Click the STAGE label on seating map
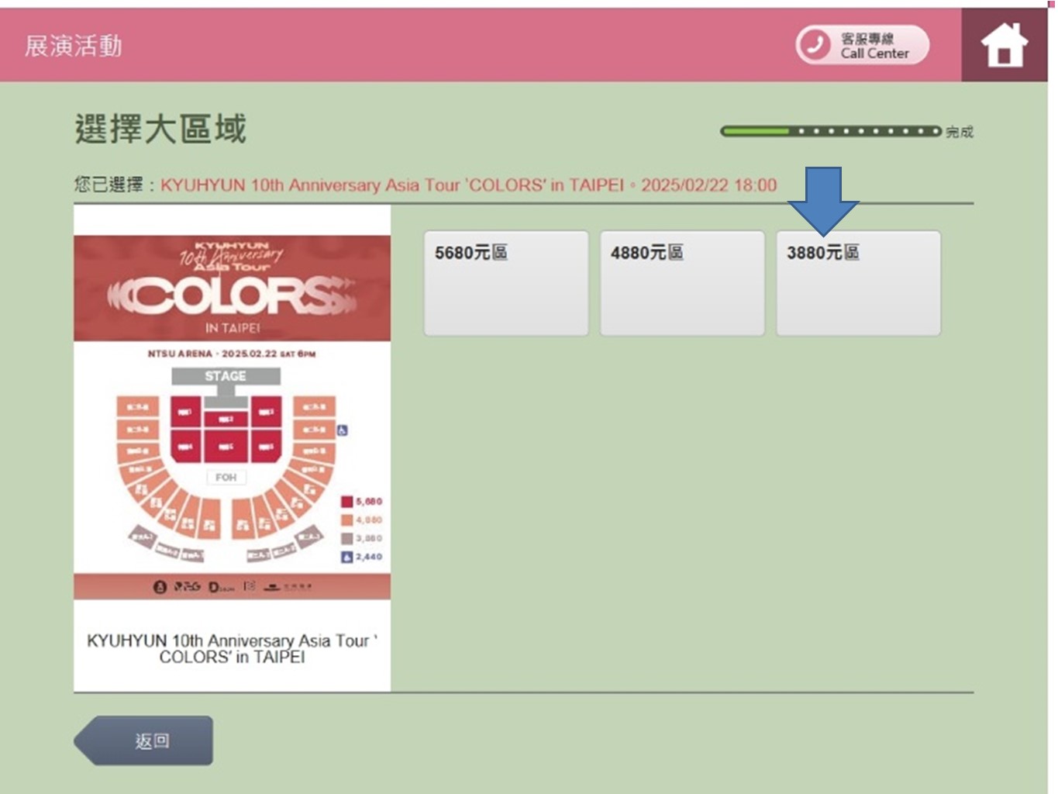 tap(226, 376)
